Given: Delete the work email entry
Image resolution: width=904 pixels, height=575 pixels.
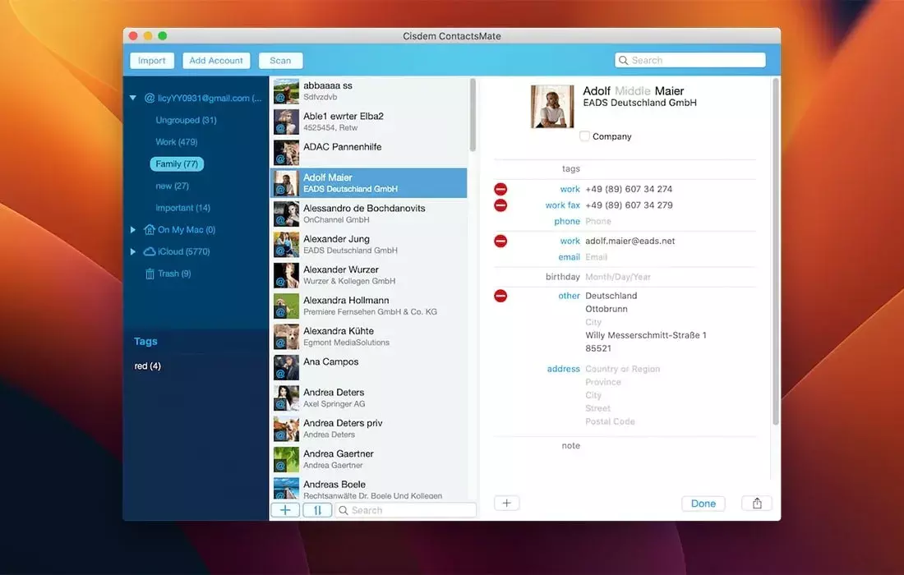Looking at the screenshot, I should click(500, 241).
